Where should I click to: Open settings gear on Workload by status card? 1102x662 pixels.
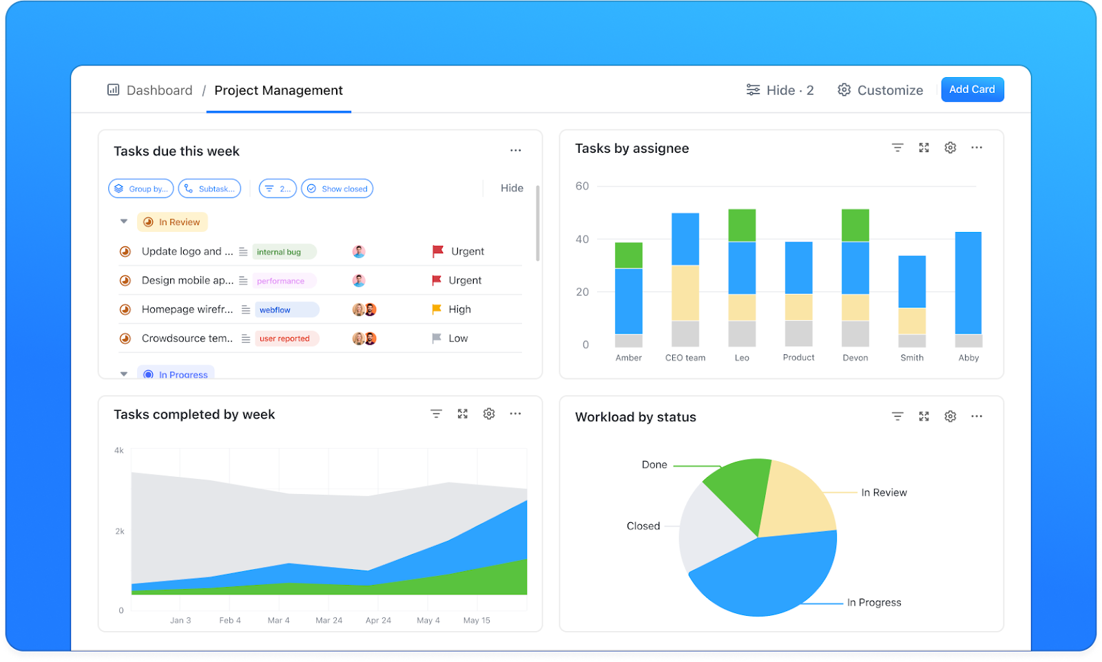(950, 416)
